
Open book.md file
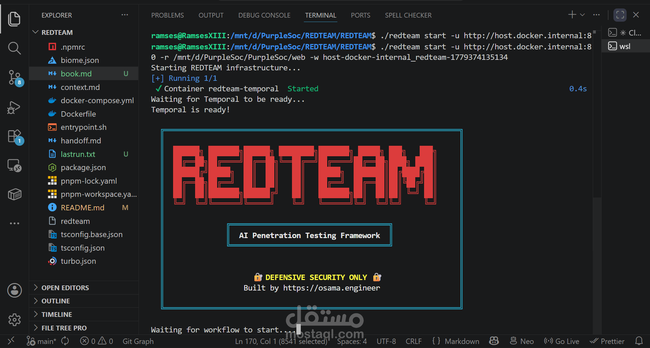click(84, 74)
